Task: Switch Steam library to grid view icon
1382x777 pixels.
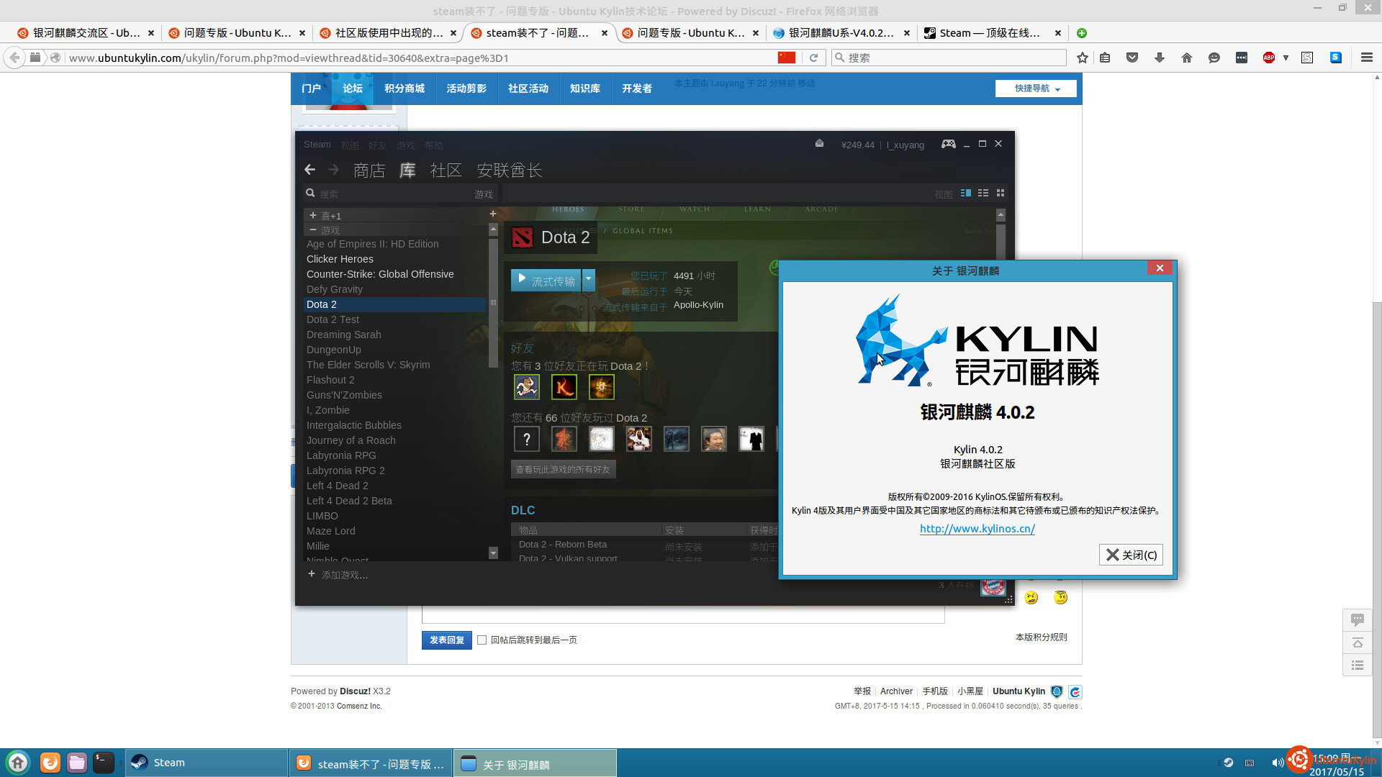Action: [x=1001, y=193]
